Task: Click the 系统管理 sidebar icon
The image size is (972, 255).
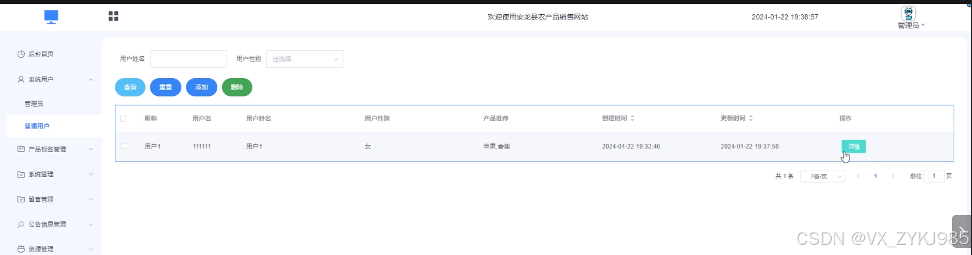Action: tap(21, 175)
